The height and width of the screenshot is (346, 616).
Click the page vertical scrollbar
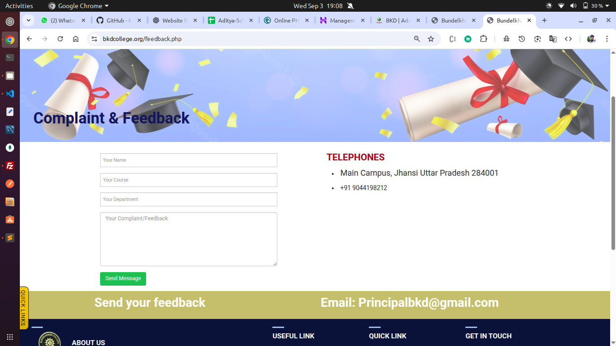613,173
